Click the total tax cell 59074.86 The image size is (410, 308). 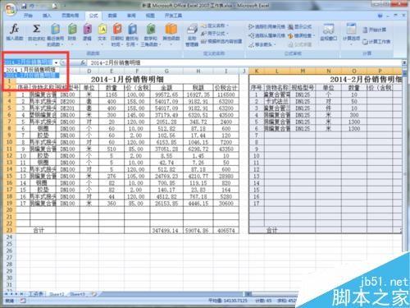[198, 231]
